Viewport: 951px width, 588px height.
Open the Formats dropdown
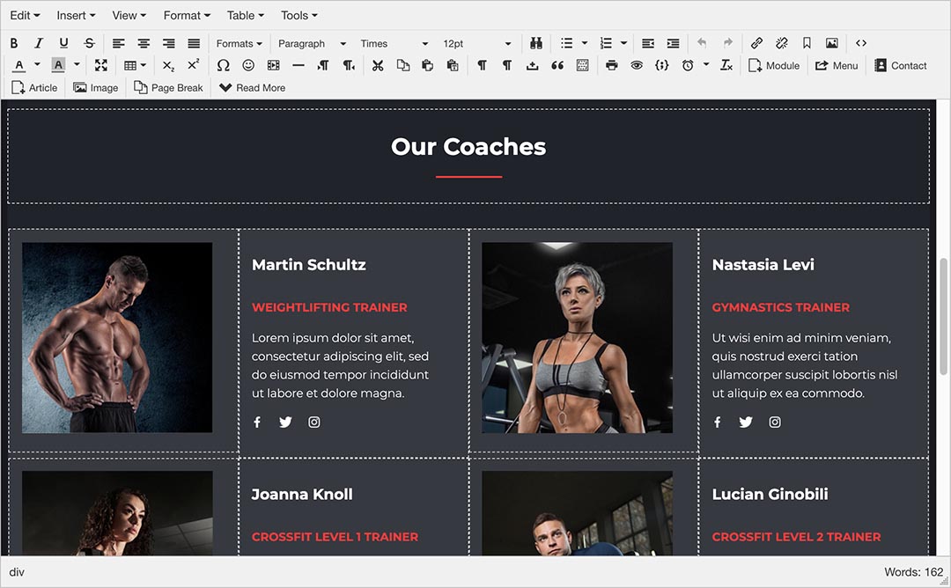pos(239,43)
